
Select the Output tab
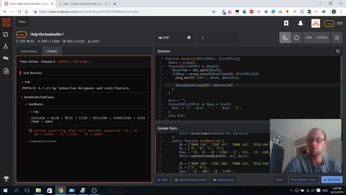pos(52,51)
